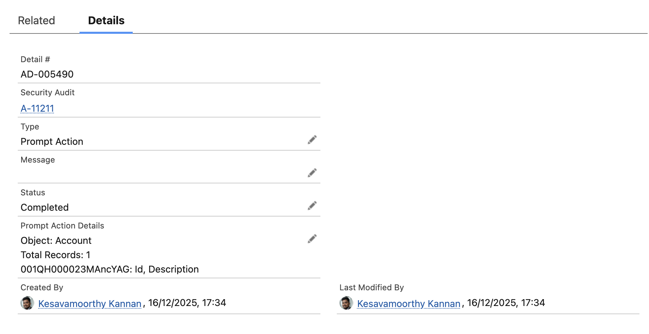The width and height of the screenshot is (649, 334).
Task: Open Kesavamoorthy Kannan under Created By
Action: click(90, 304)
